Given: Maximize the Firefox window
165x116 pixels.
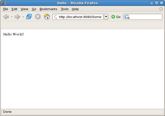Looking at the screenshot, I should click(x=156, y=3).
